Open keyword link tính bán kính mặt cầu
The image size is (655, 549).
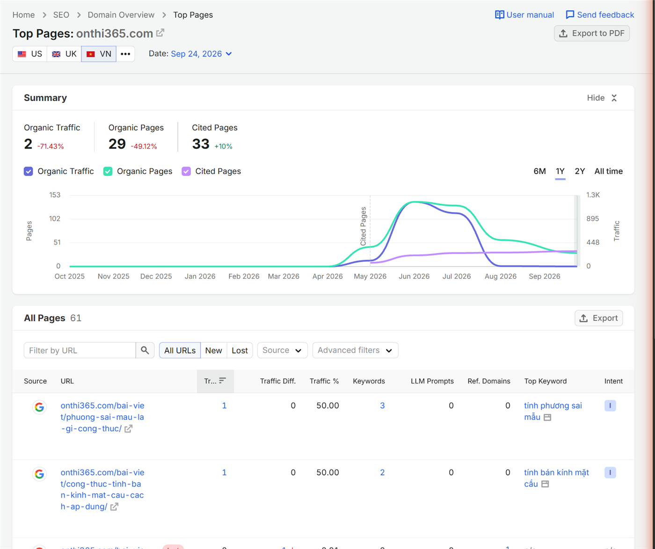(556, 478)
